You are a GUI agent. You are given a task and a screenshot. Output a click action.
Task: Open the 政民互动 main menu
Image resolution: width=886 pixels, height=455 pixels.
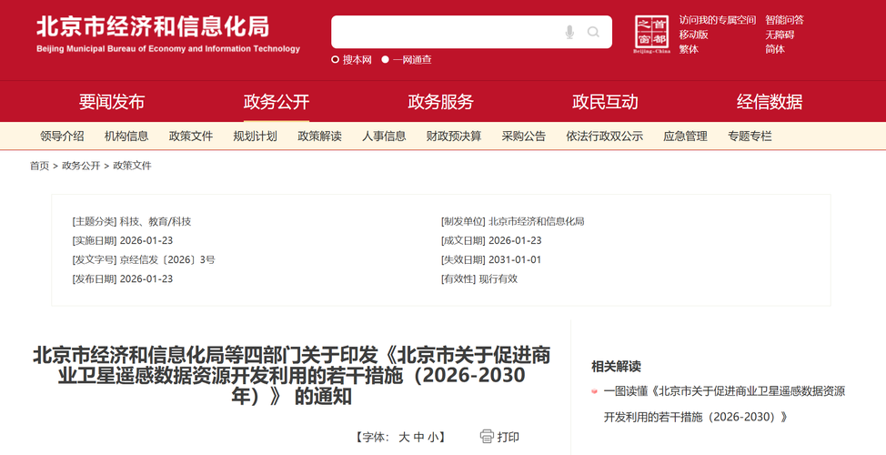point(605,102)
